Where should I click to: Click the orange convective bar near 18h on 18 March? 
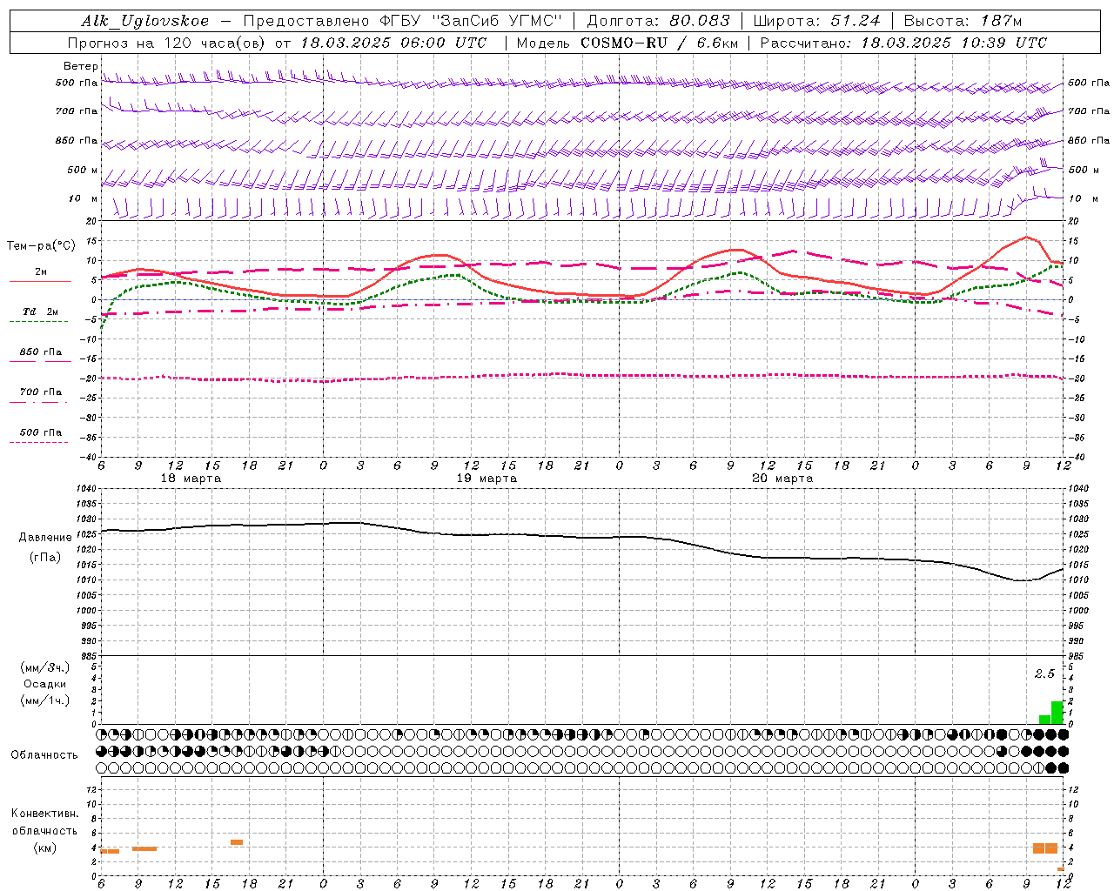(x=237, y=842)
